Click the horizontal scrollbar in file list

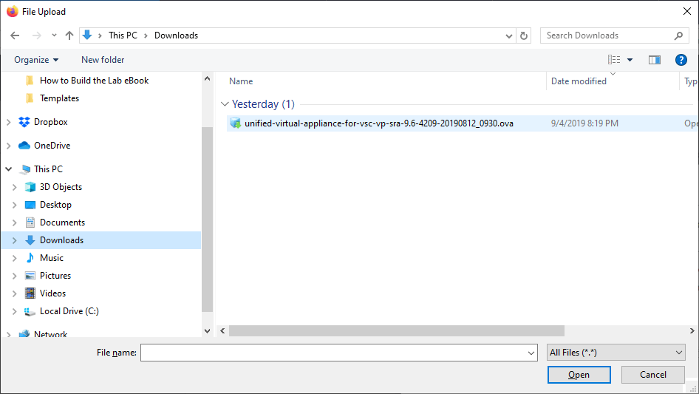click(396, 331)
